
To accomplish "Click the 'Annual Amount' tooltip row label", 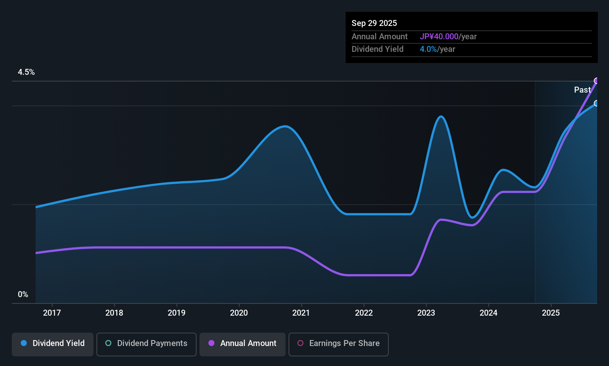I will 379,37.
